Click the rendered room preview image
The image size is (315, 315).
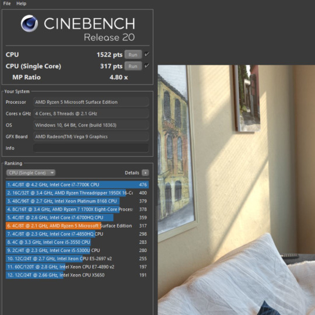click(x=236, y=190)
